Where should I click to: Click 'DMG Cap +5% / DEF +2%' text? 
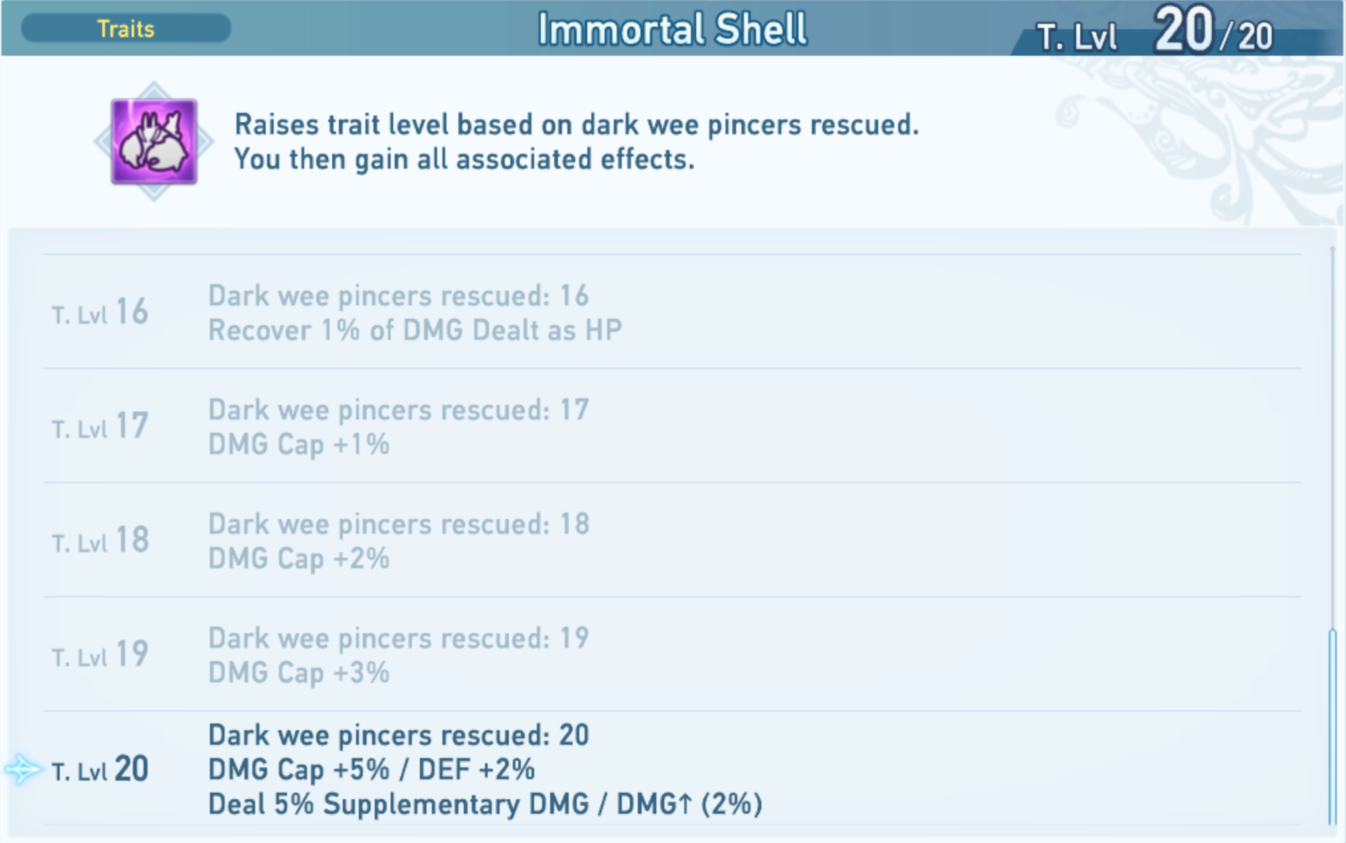[x=371, y=769]
